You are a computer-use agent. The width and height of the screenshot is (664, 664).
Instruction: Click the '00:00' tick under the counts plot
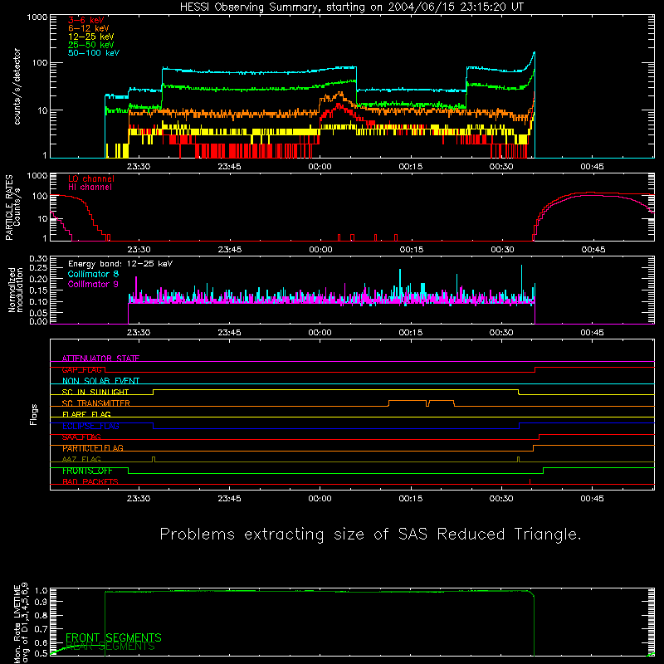click(x=320, y=167)
